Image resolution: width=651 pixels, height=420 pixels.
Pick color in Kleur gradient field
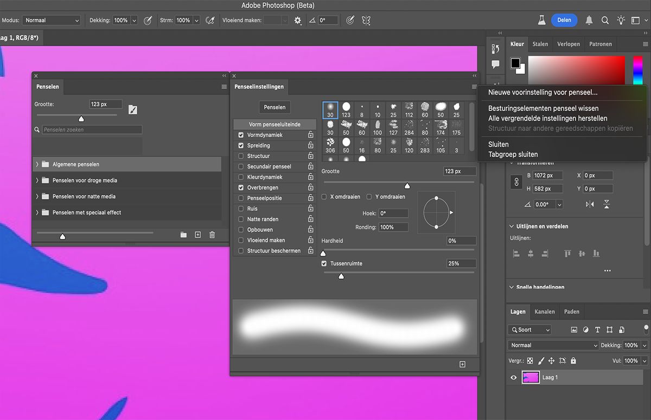tap(577, 69)
